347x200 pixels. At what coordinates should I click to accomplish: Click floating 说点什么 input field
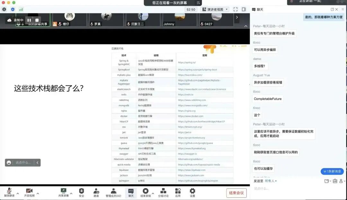23,163
